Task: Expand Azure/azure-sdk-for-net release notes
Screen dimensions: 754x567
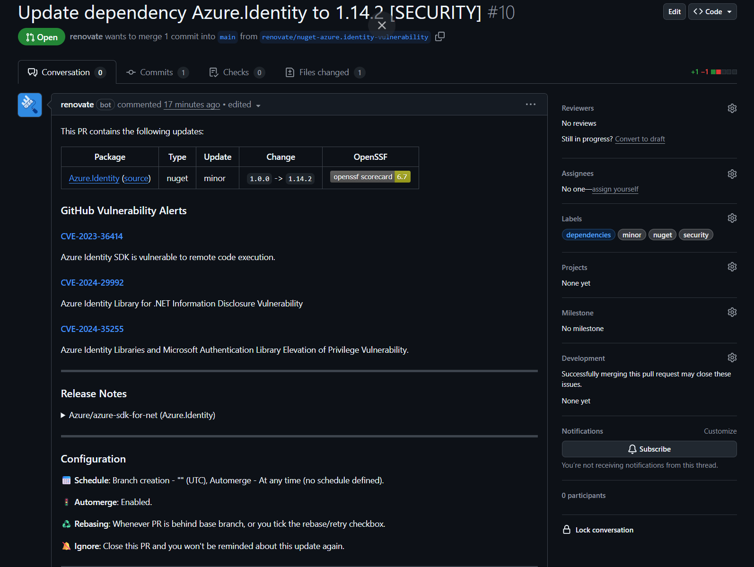Action: pos(138,415)
